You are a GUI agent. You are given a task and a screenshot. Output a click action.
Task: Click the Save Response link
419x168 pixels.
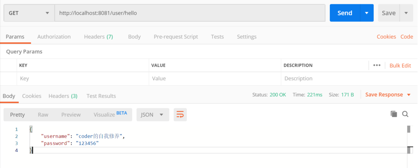pos(384,95)
